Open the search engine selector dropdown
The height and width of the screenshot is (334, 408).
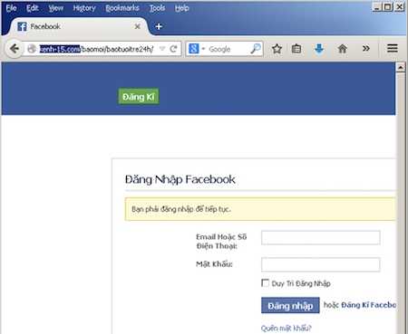coord(197,49)
